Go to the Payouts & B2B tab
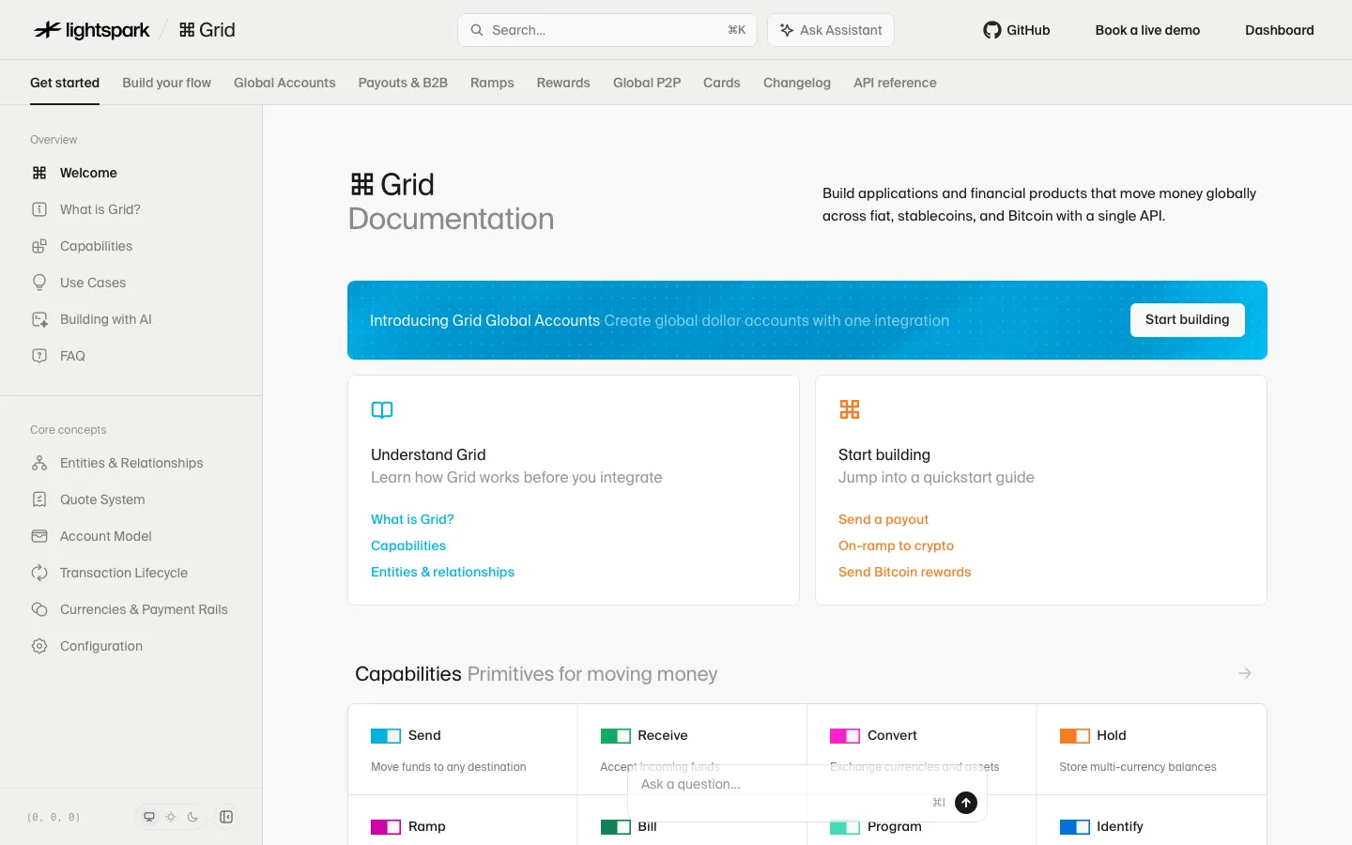Image resolution: width=1352 pixels, height=845 pixels. [403, 83]
